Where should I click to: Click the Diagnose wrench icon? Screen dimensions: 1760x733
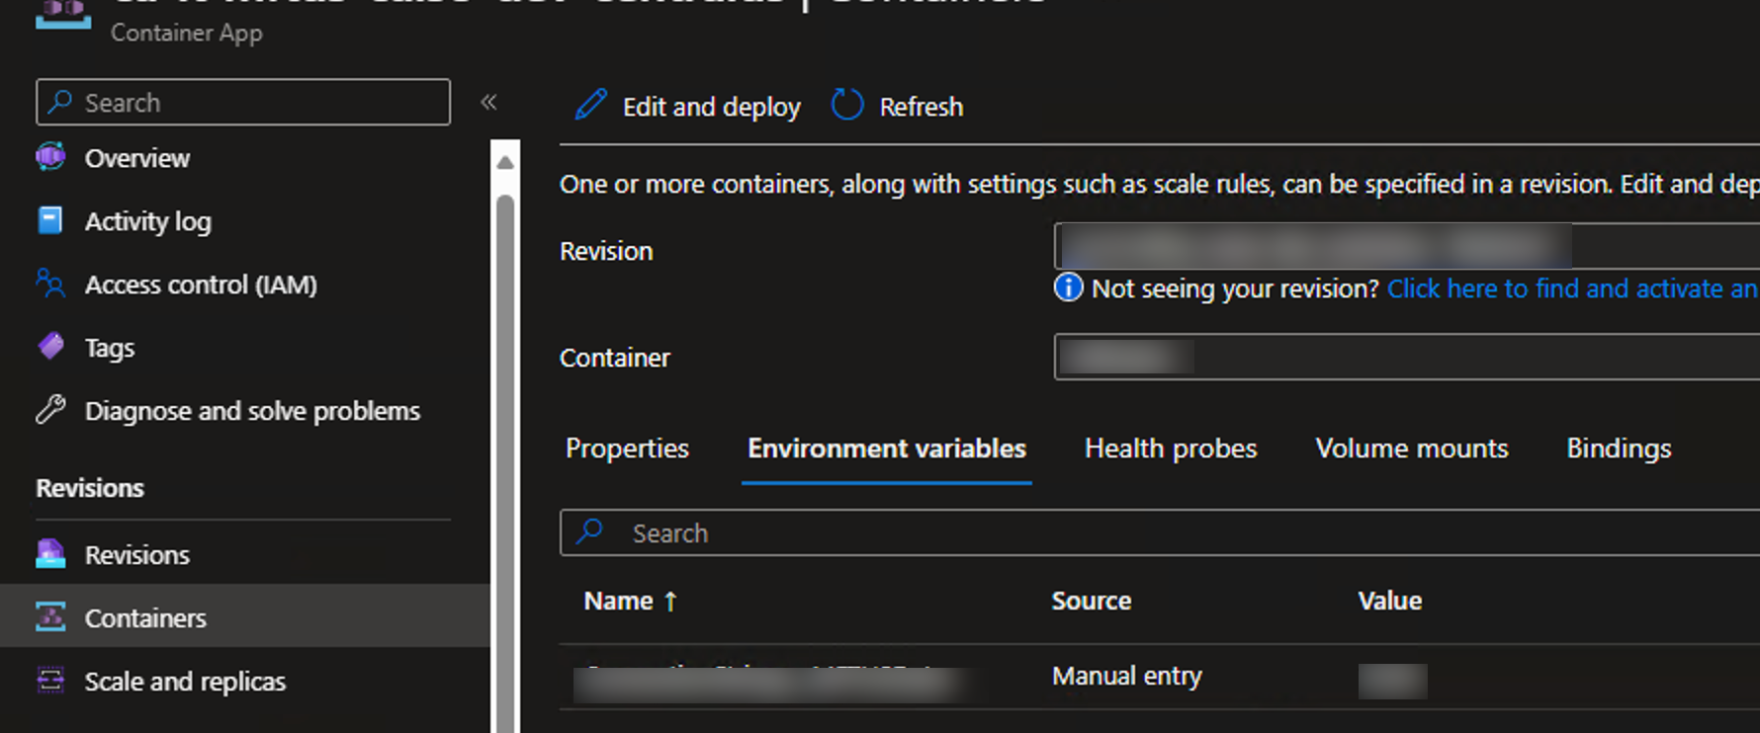(50, 410)
